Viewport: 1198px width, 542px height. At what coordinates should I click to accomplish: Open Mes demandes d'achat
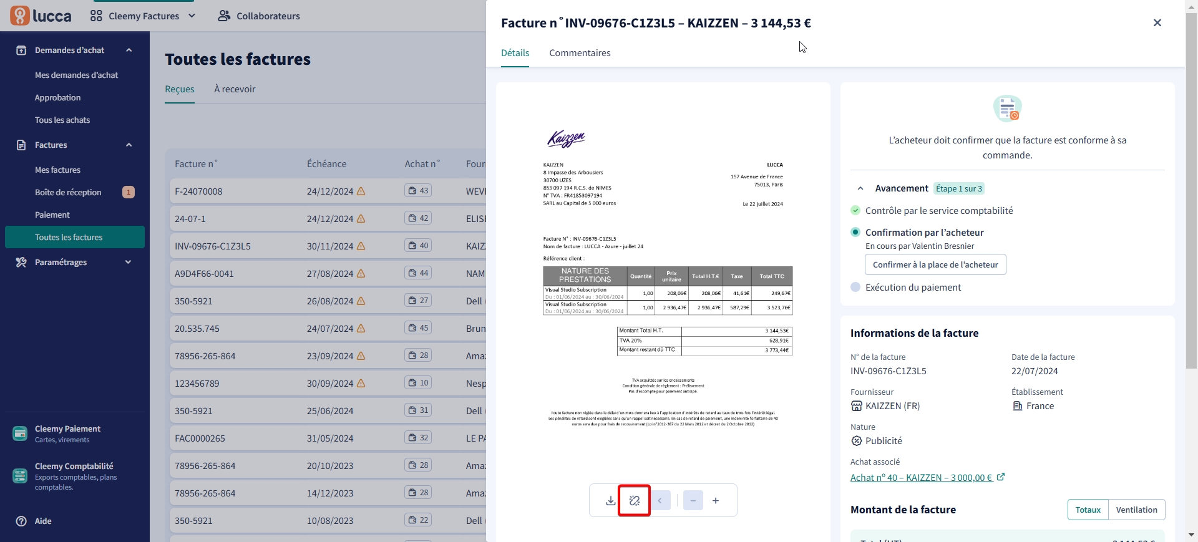click(76, 75)
